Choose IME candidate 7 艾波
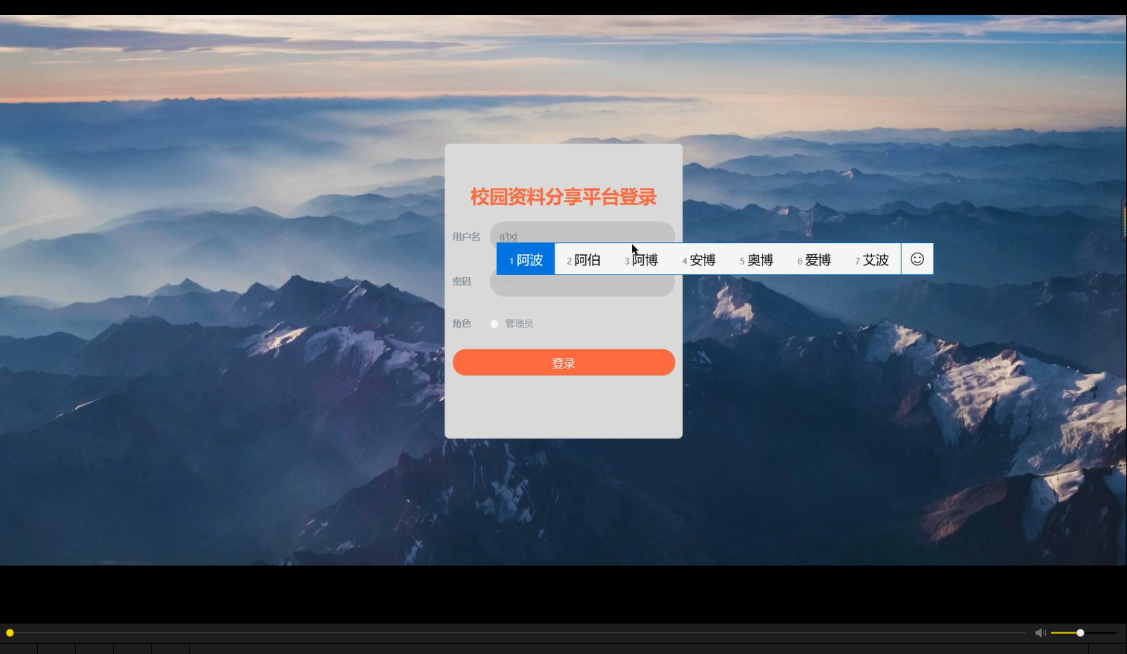Image resolution: width=1127 pixels, height=654 pixels. [x=872, y=259]
